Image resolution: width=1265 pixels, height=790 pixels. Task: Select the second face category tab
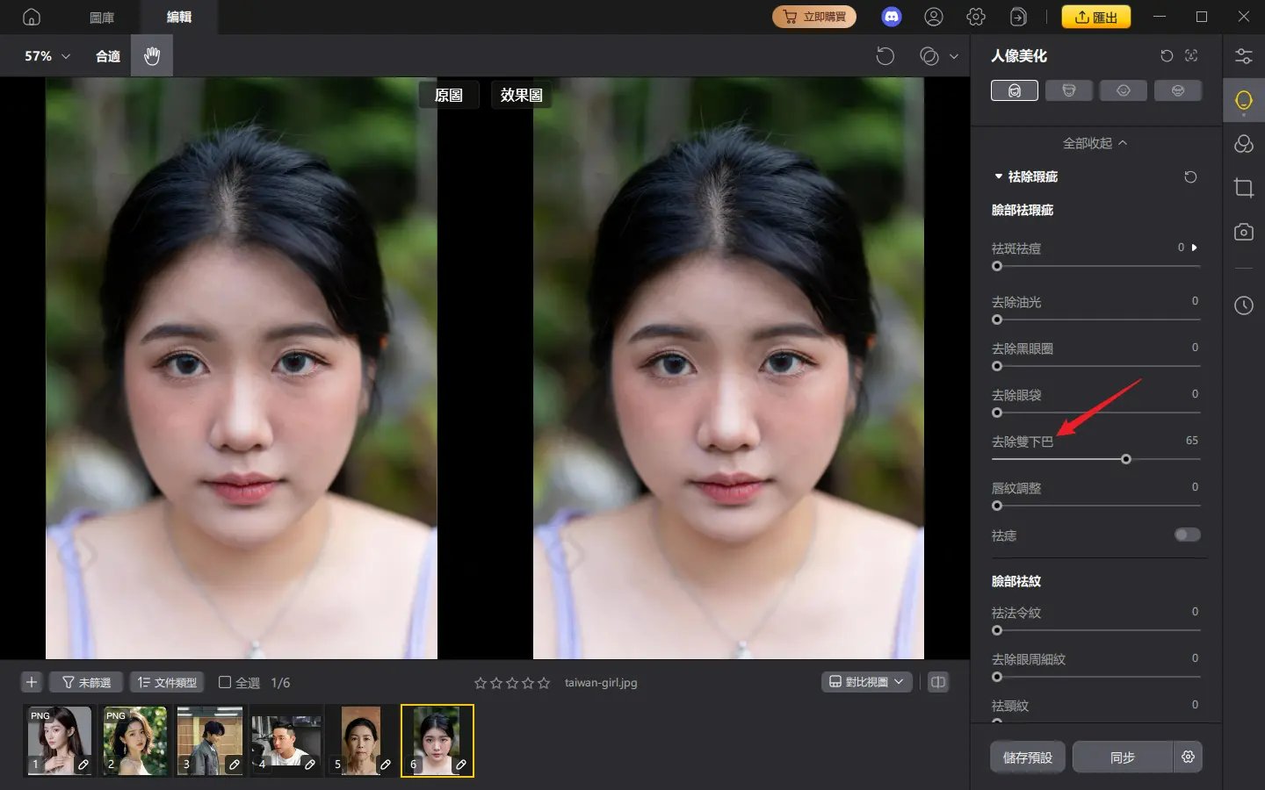[1069, 90]
